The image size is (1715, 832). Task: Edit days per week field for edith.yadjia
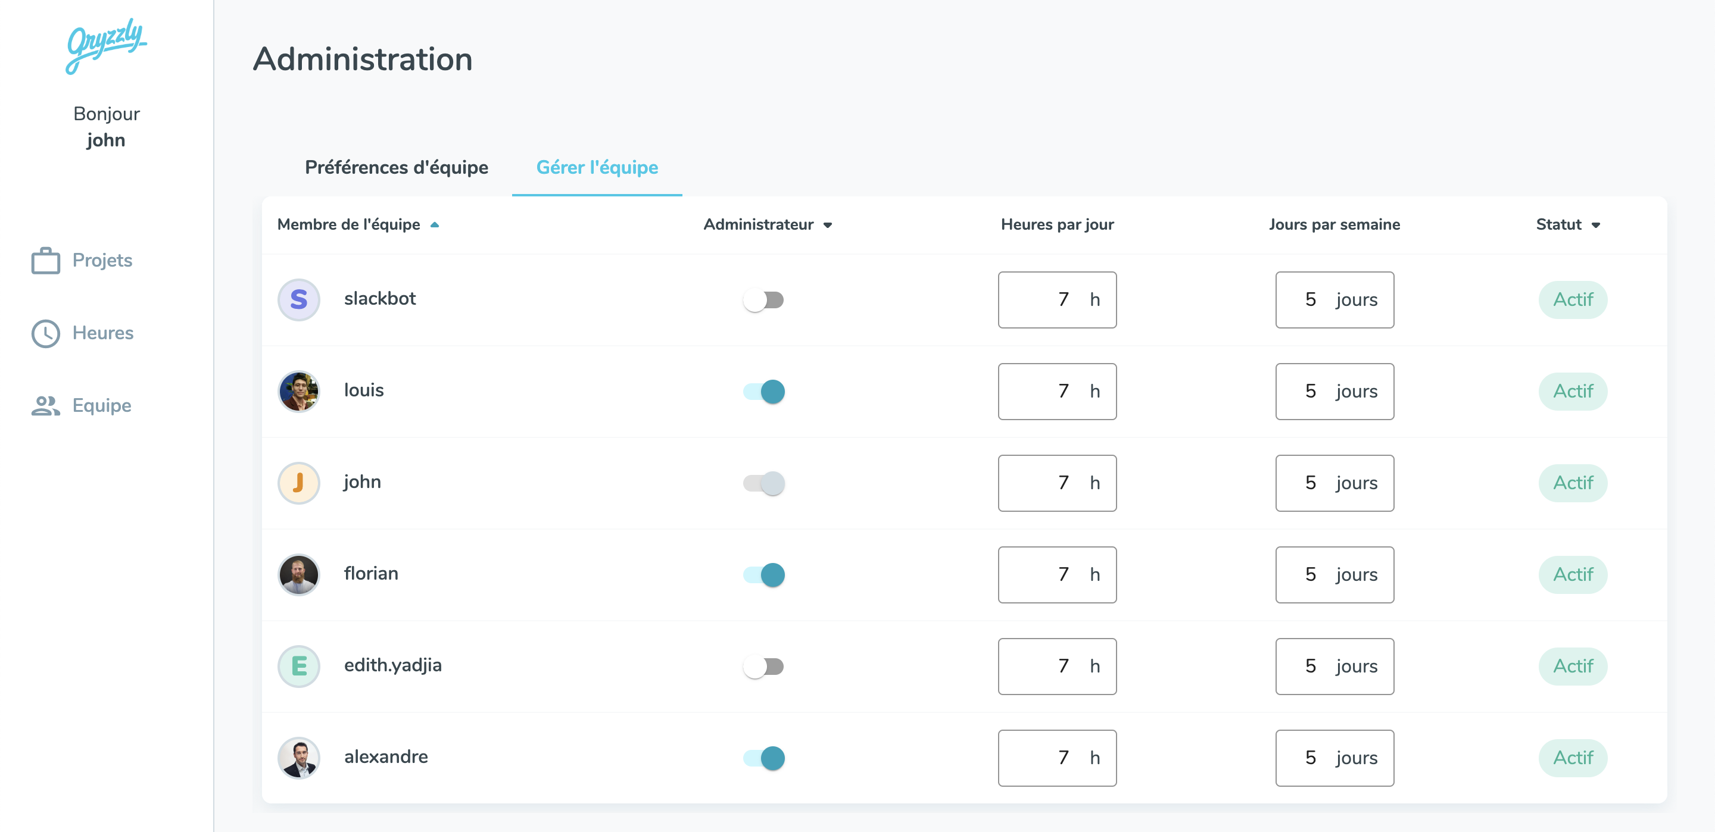click(1335, 667)
